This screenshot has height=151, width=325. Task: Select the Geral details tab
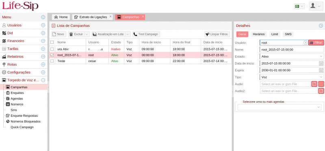[242, 34]
